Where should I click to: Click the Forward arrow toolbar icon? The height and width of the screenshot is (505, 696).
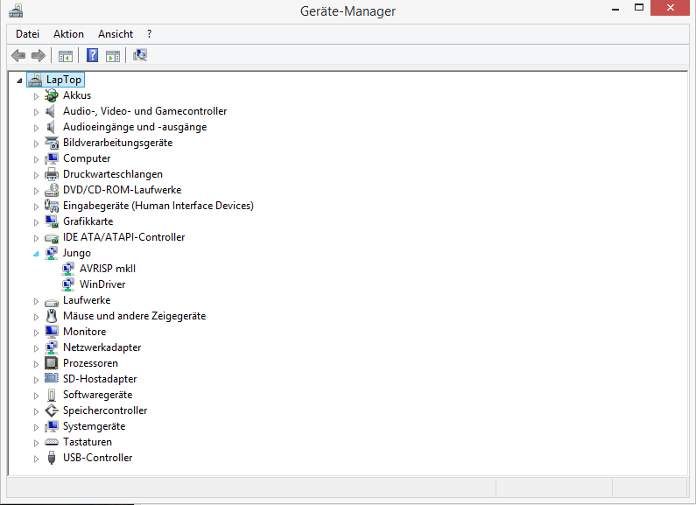tap(39, 55)
